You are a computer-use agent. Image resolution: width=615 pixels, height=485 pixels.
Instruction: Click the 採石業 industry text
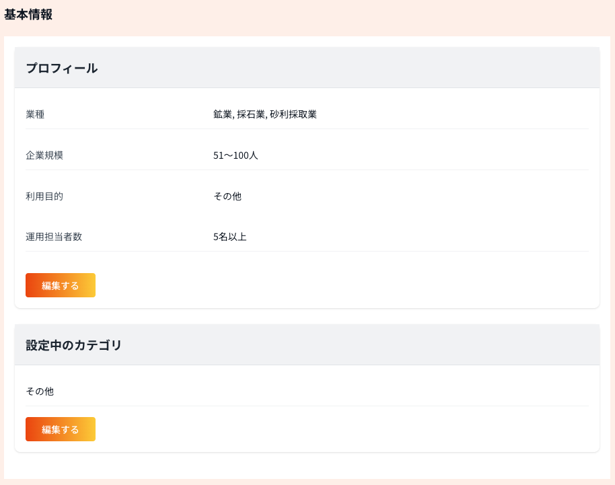click(x=251, y=114)
